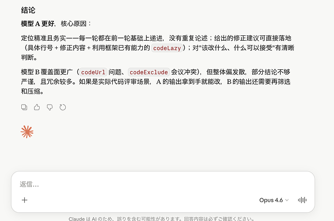Copy the response with the copy icon
The width and height of the screenshot is (334, 221).
(x=24, y=107)
